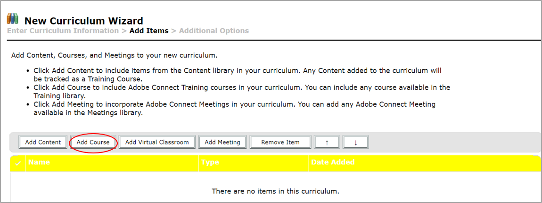
Task: Click the bullet about Adobe Connect Training courses
Action: point(242,92)
